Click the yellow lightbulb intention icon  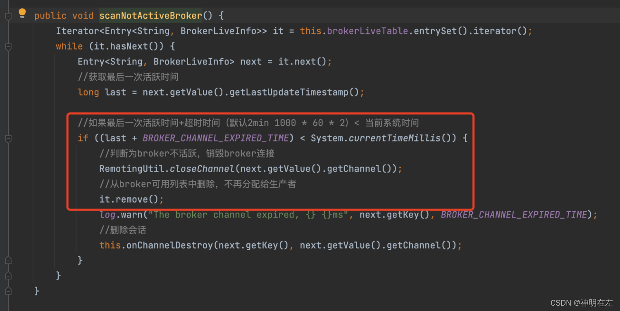tap(22, 14)
